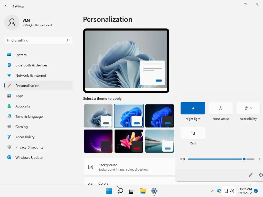This screenshot has width=263, height=197.
Task: Apply the purple Glow theme
Action: (98, 141)
